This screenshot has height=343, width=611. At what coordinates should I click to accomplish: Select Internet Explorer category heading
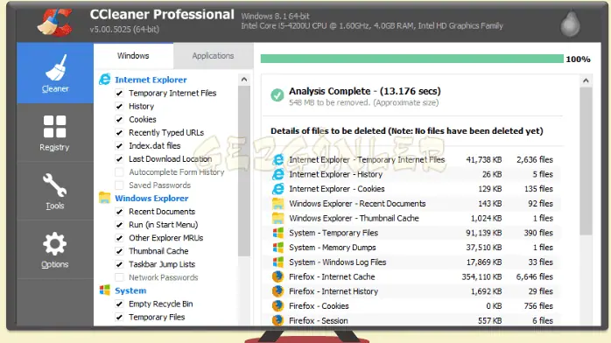151,80
